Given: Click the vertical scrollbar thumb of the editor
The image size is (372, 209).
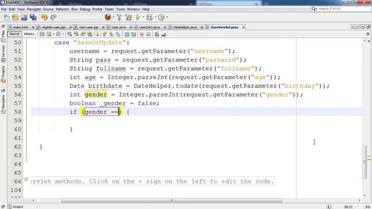Looking at the screenshot, I should click(364, 161).
